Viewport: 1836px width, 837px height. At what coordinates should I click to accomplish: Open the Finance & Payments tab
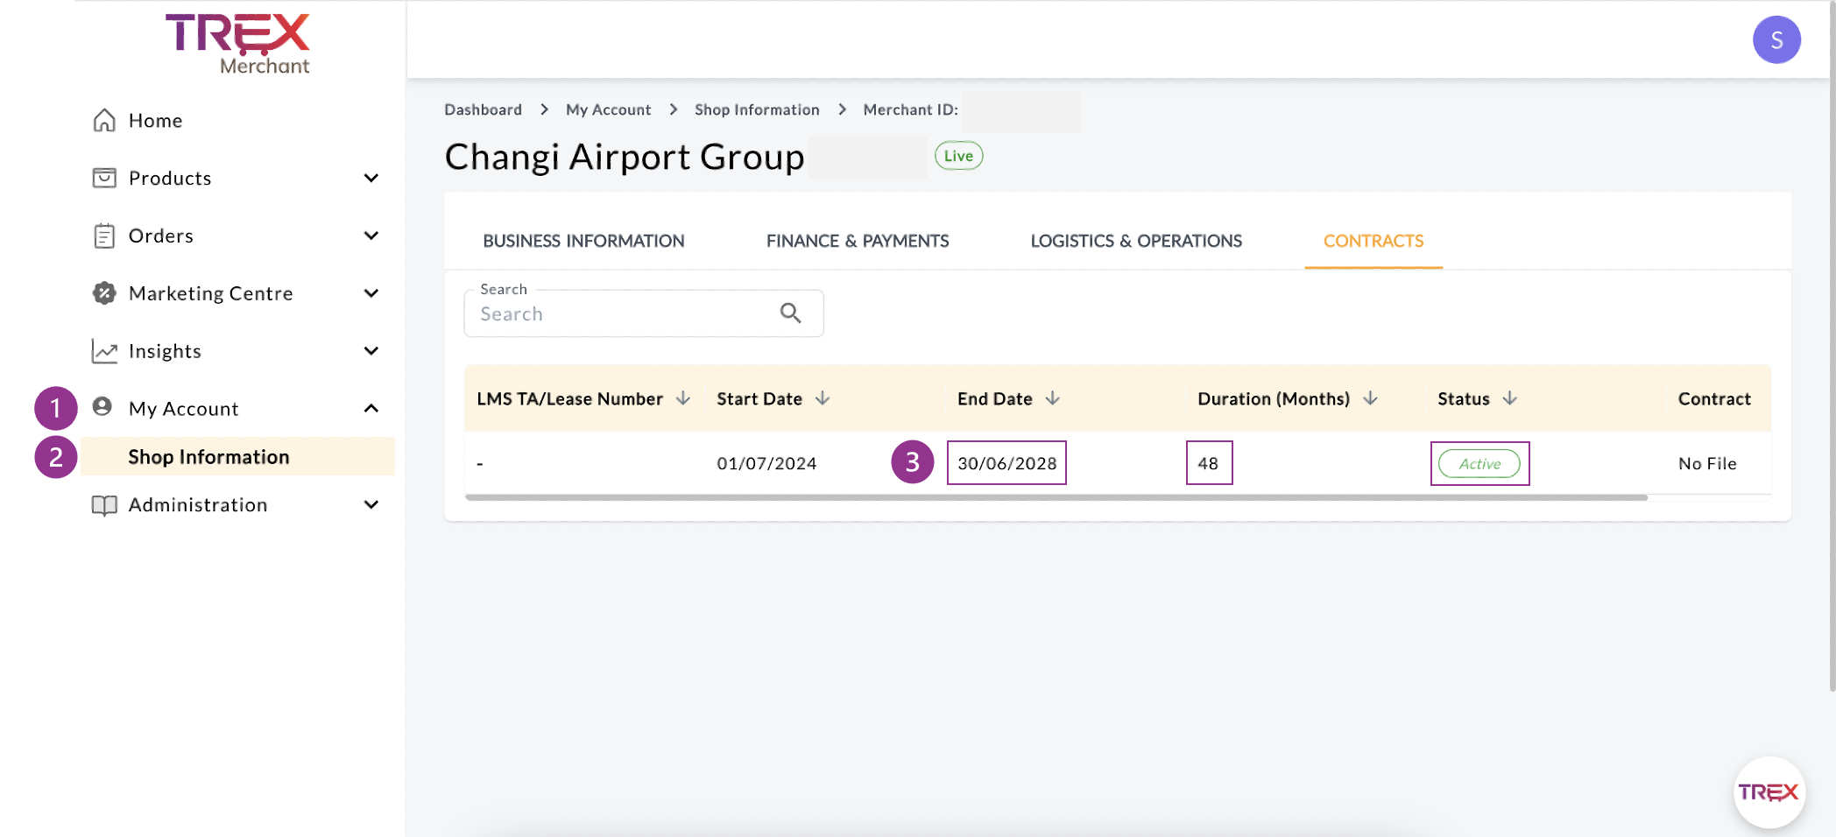(857, 241)
